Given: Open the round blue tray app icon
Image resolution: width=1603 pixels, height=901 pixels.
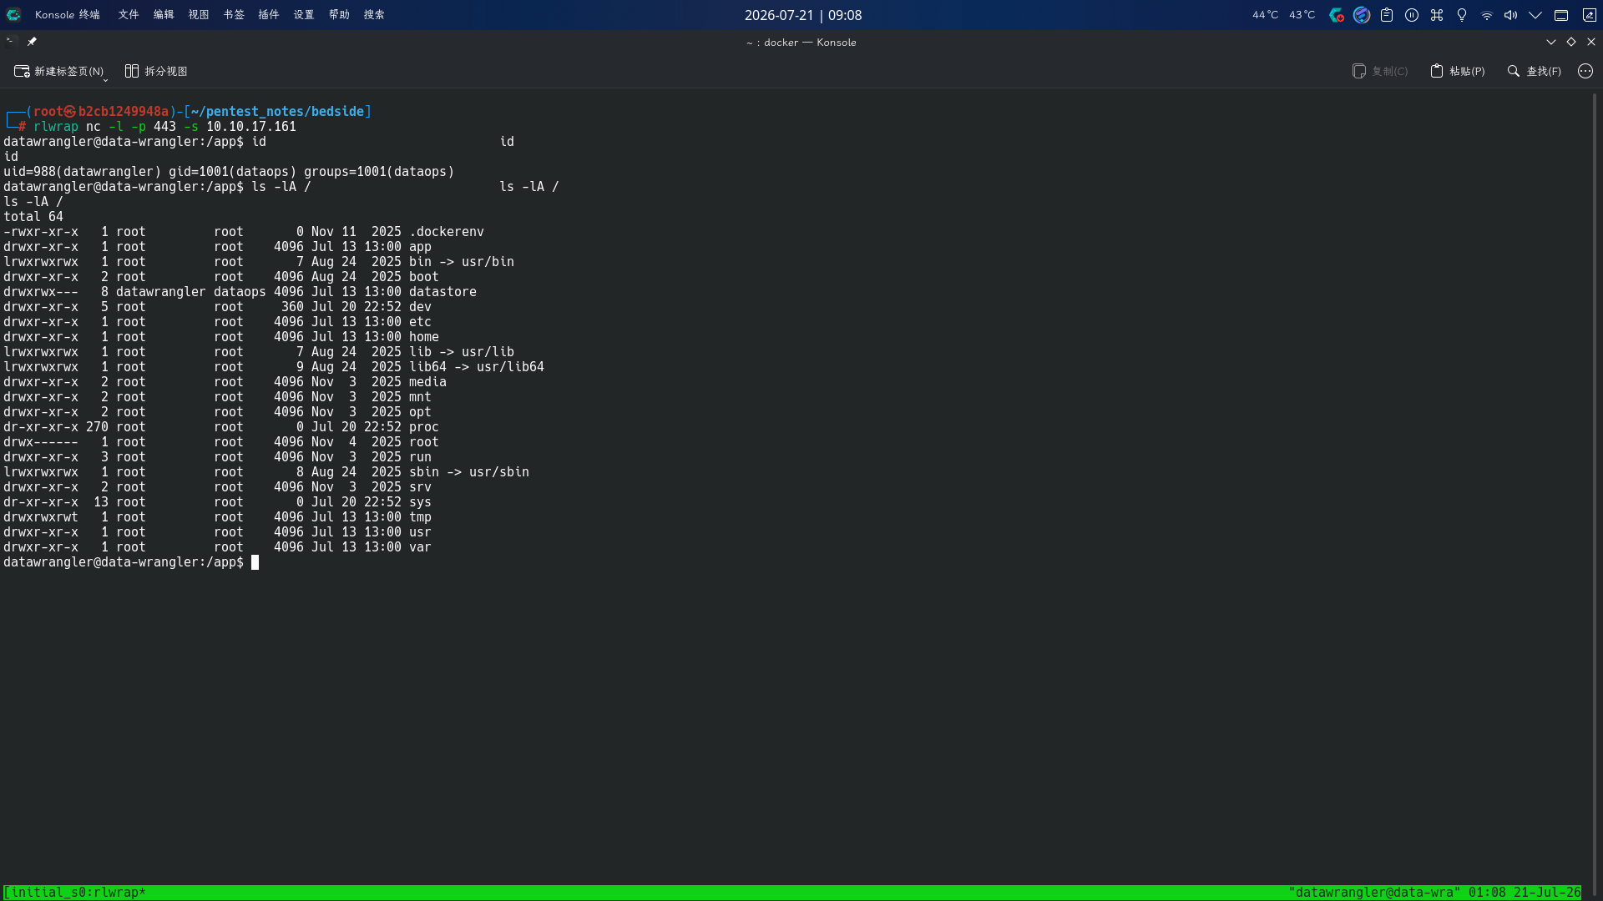Looking at the screenshot, I should [1362, 15].
